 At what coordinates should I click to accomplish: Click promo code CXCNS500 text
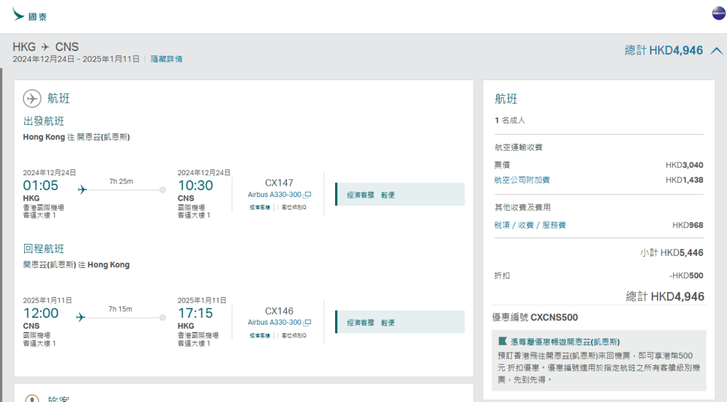(554, 318)
